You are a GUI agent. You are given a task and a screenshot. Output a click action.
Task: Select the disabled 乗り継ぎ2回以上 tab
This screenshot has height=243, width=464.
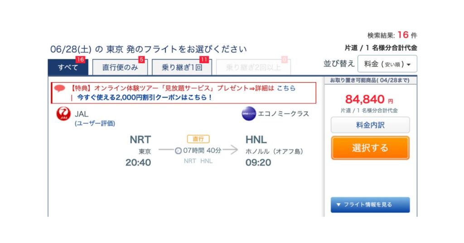tap(253, 67)
